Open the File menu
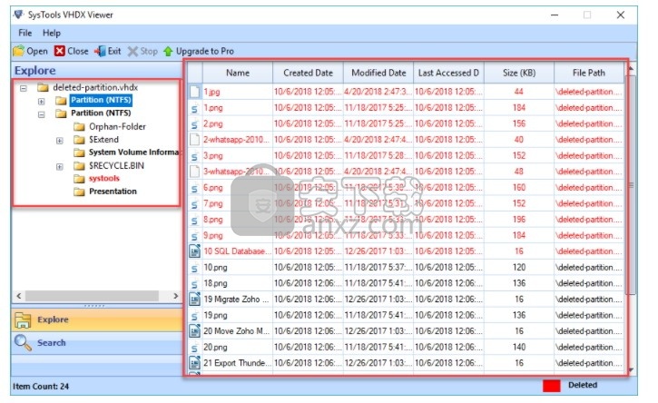The width and height of the screenshot is (658, 403). (25, 33)
